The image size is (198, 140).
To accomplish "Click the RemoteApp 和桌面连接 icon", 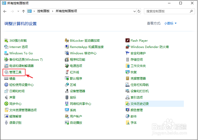I will [x=67, y=47].
